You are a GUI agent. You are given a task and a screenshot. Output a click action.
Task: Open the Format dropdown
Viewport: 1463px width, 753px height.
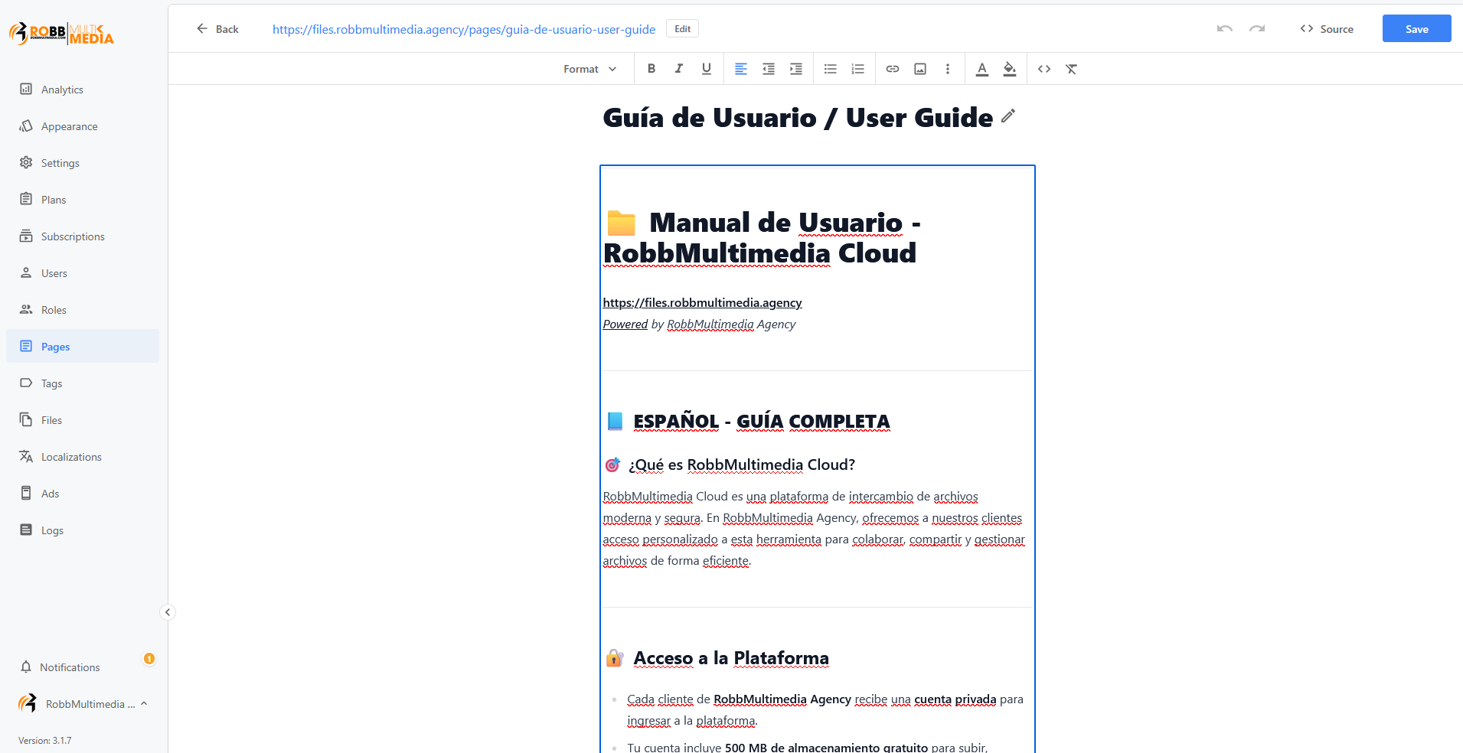coord(590,69)
